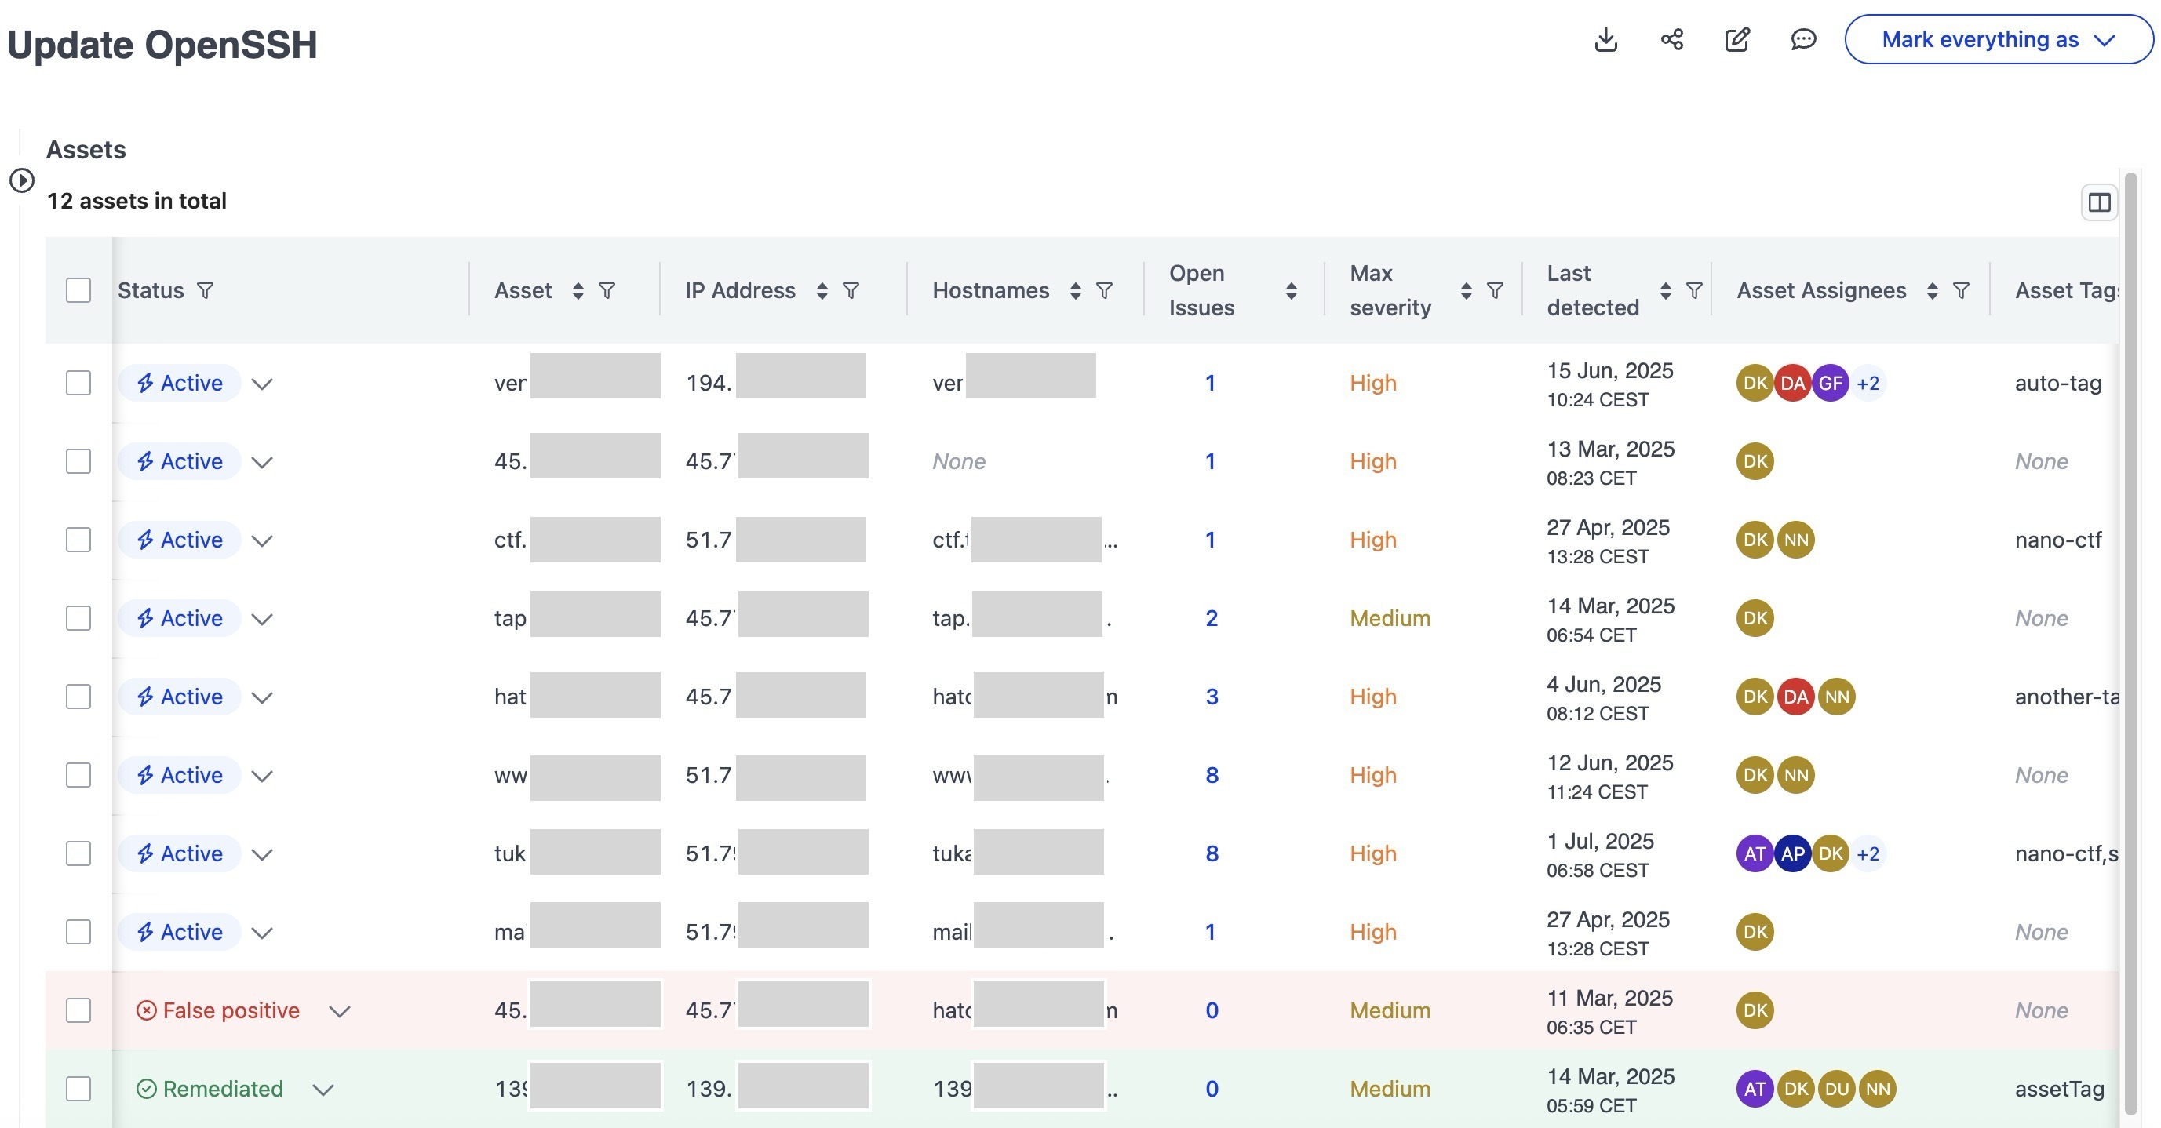This screenshot has width=2161, height=1128.
Task: Click the DU assignee avatar in Remediated row
Action: 1836,1089
